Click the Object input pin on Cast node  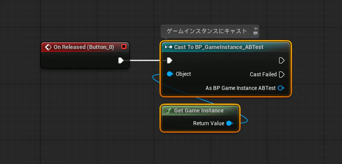point(170,74)
